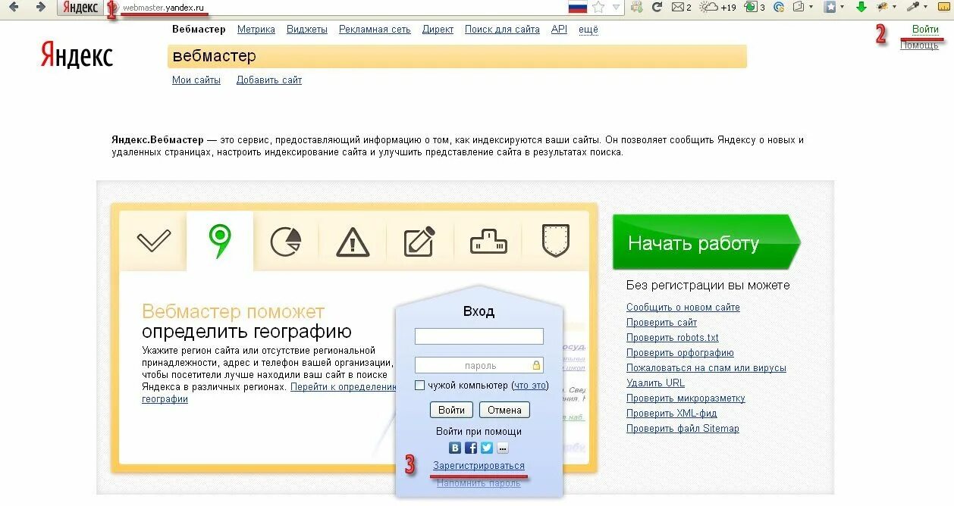954x506 pixels.
Task: Click the Russian flag icon in address bar
Action: click(578, 7)
